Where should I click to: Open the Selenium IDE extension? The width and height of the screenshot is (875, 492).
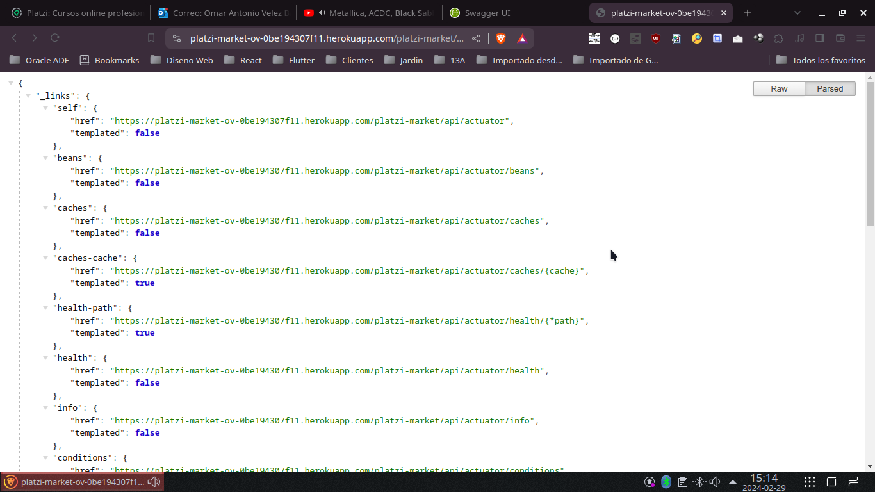(635, 38)
